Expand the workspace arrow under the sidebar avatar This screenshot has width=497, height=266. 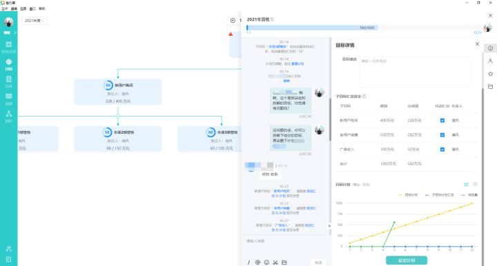click(15, 32)
